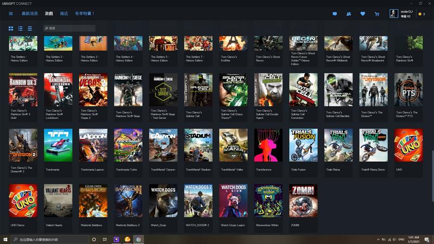The image size is (434, 244).
Task: Show hidden system tray icons
Action: tap(378, 239)
